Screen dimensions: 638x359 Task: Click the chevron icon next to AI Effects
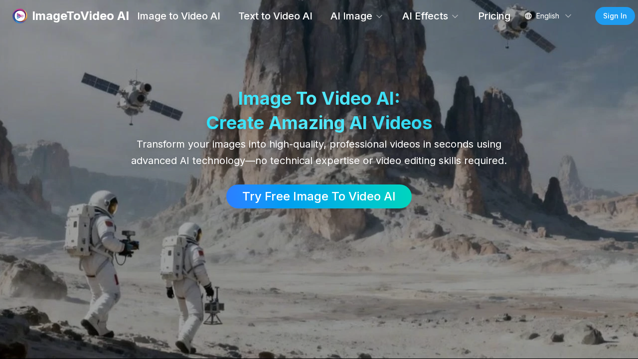456,16
